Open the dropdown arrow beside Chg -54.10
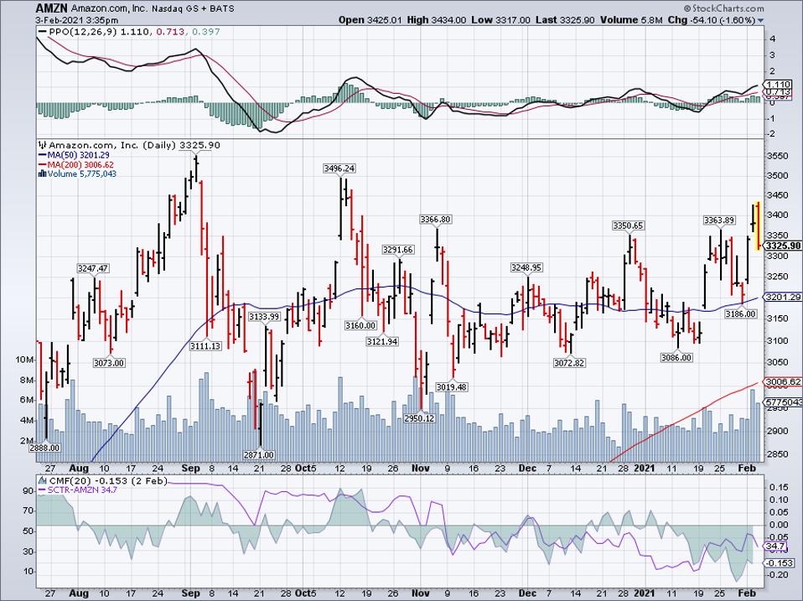This screenshot has width=803, height=601. click(760, 20)
